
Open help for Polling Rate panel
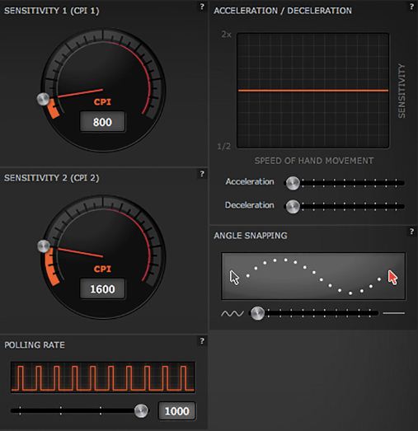[x=202, y=341]
